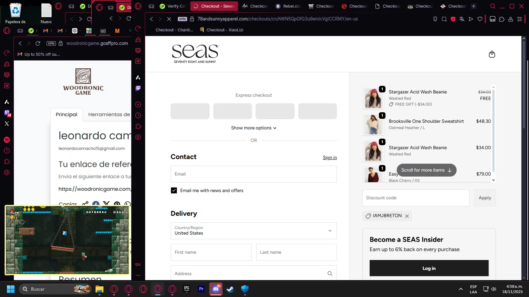The width and height of the screenshot is (529, 297).
Task: Click the Sign in link
Action: tap(330, 158)
